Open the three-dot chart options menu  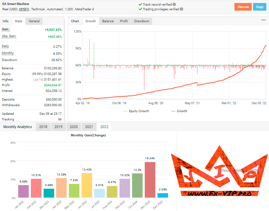tap(264, 20)
